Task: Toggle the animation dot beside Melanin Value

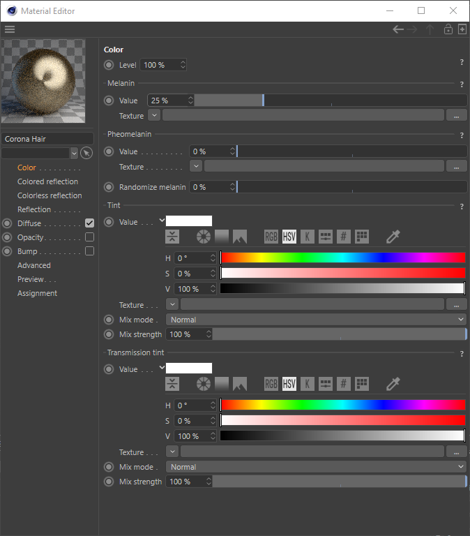Action: point(109,100)
